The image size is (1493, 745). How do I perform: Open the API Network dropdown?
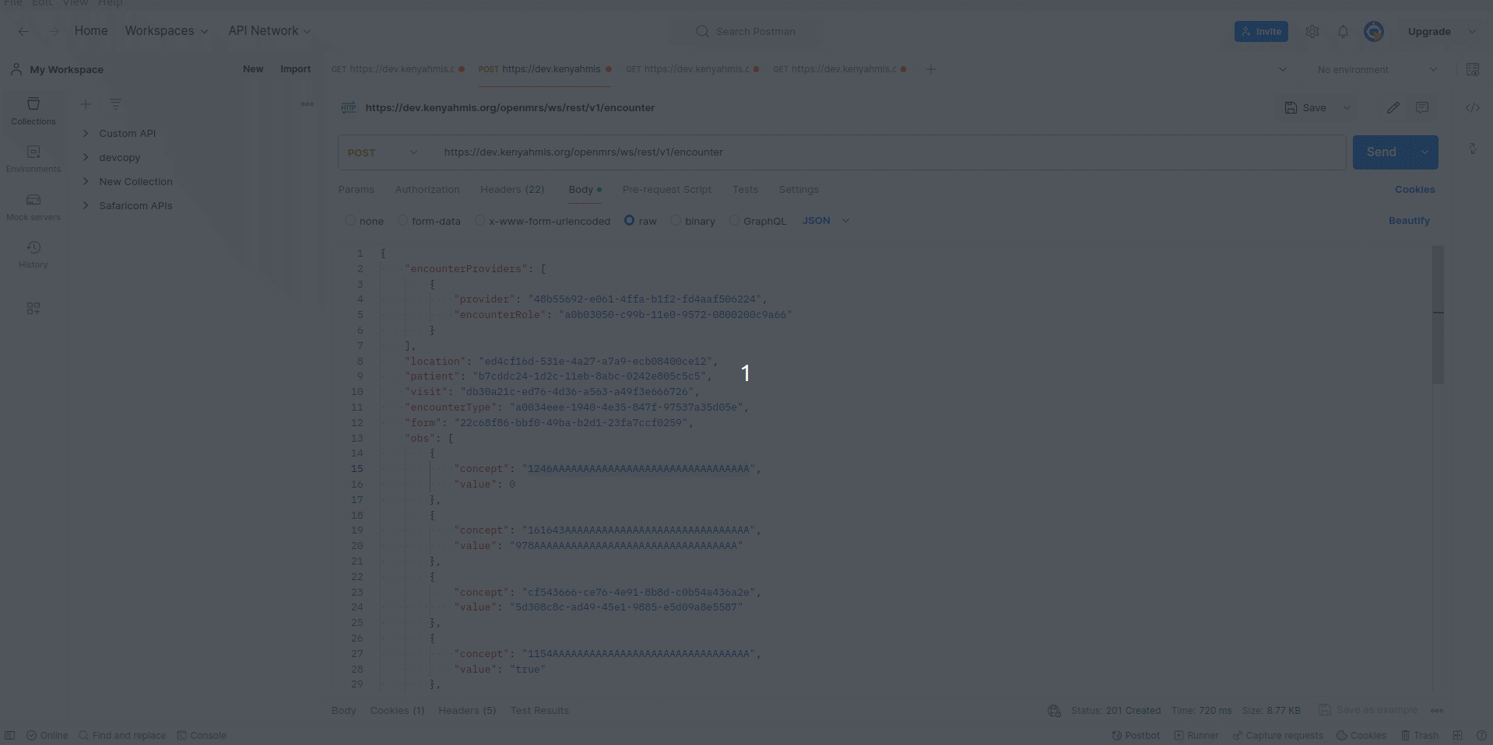click(x=269, y=31)
